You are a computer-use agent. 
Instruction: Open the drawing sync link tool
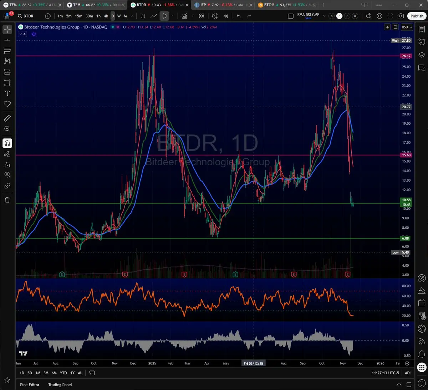pyautogui.click(x=7, y=186)
